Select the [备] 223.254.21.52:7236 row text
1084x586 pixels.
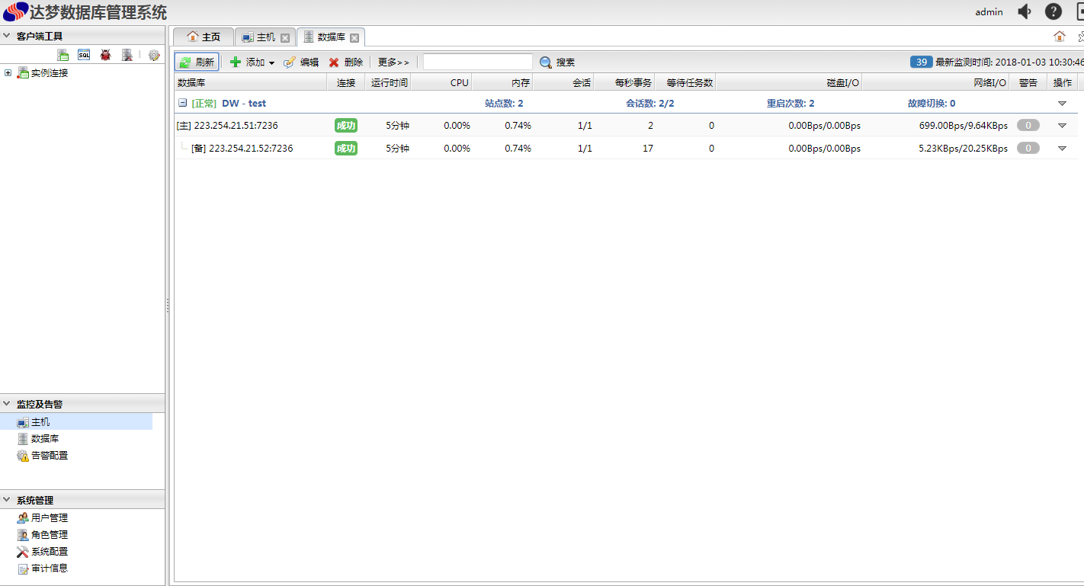(242, 149)
